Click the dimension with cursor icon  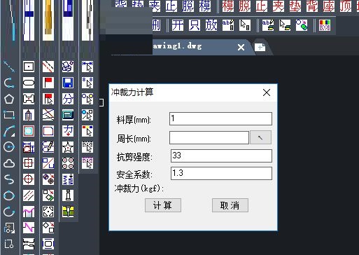87,67
